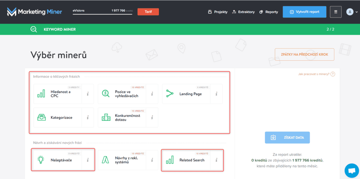Screen dimensions: 360x179
Task: Enable the Hledanost a CPC miner
Action: point(58,94)
